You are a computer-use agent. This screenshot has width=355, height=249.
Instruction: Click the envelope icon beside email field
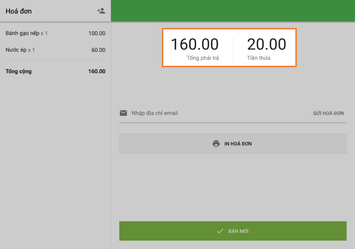tap(124, 113)
